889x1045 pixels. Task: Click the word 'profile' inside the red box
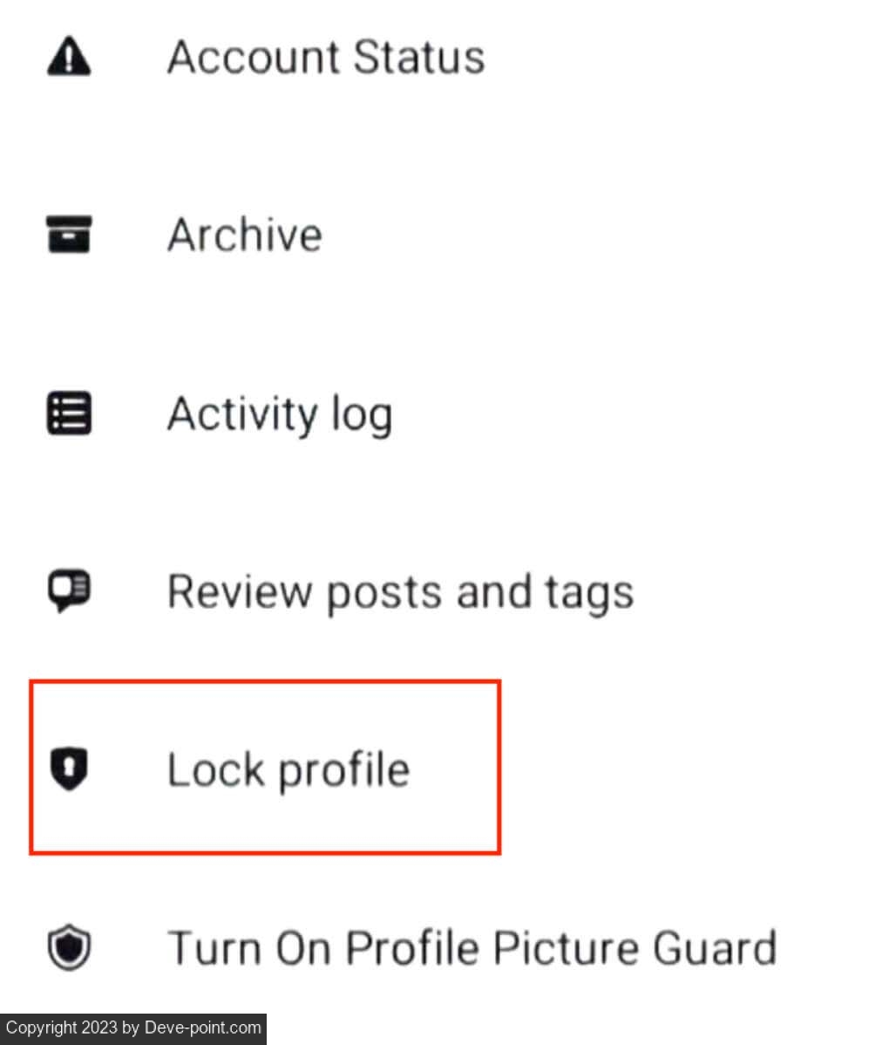coord(343,771)
